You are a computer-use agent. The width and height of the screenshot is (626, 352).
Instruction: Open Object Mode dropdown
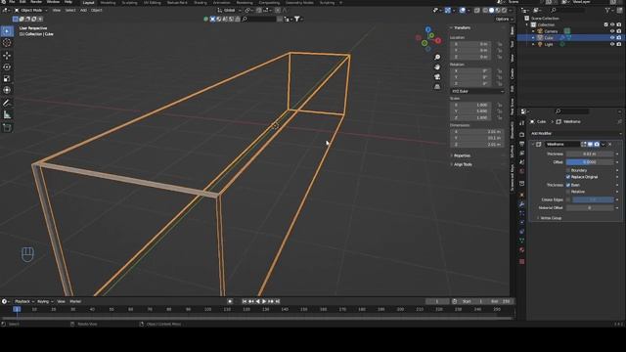pyautogui.click(x=30, y=11)
